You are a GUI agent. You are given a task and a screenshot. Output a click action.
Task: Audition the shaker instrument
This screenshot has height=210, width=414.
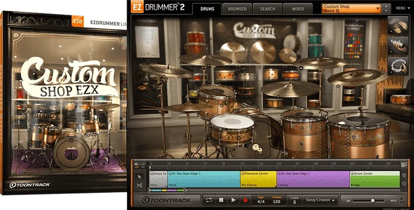398,46
